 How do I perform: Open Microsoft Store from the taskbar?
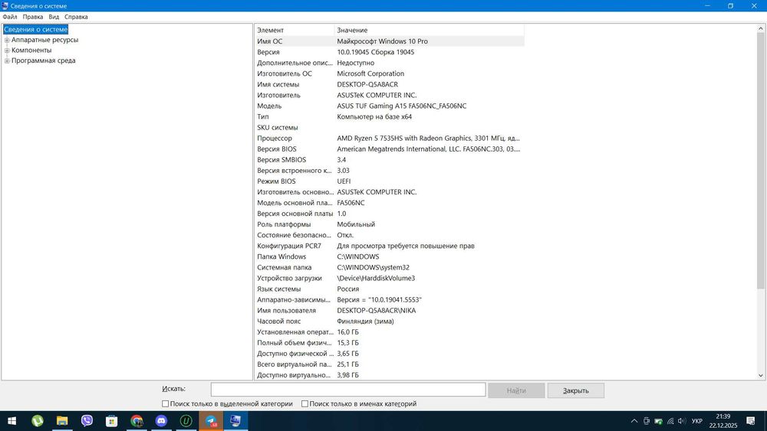[111, 421]
